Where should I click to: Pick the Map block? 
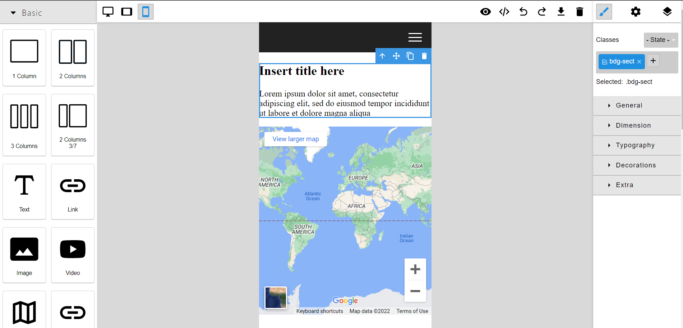click(24, 310)
